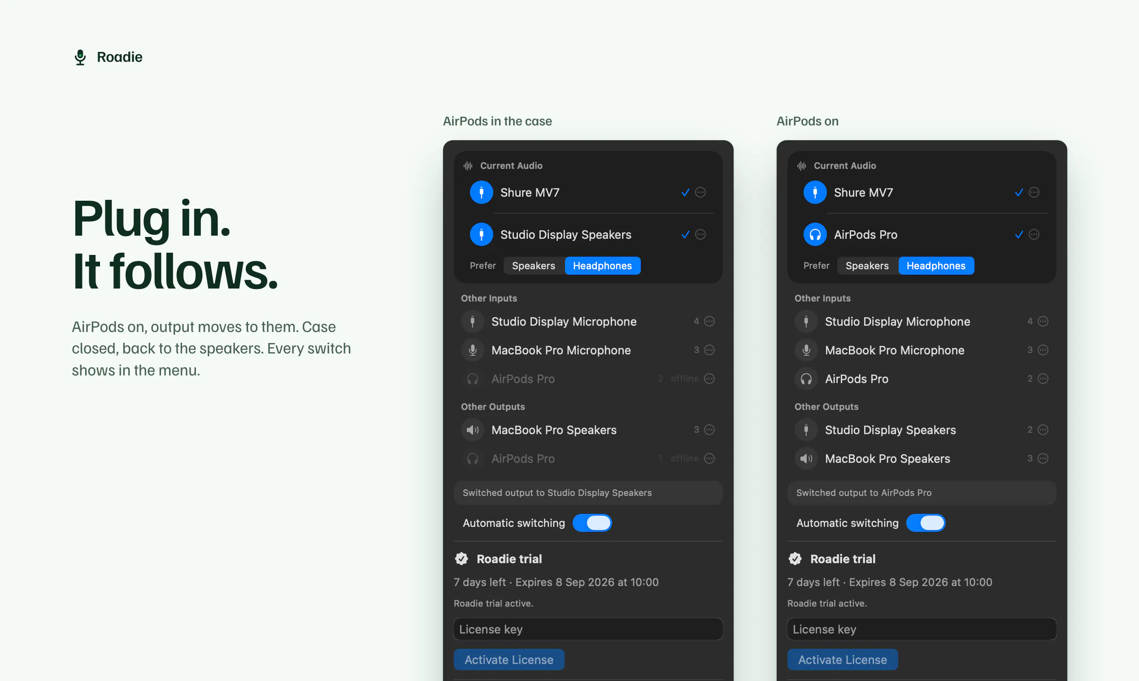Click Roadie trial badge icon in in-the-case panel
Screen dimensions: 1139x681
[x=461, y=559]
